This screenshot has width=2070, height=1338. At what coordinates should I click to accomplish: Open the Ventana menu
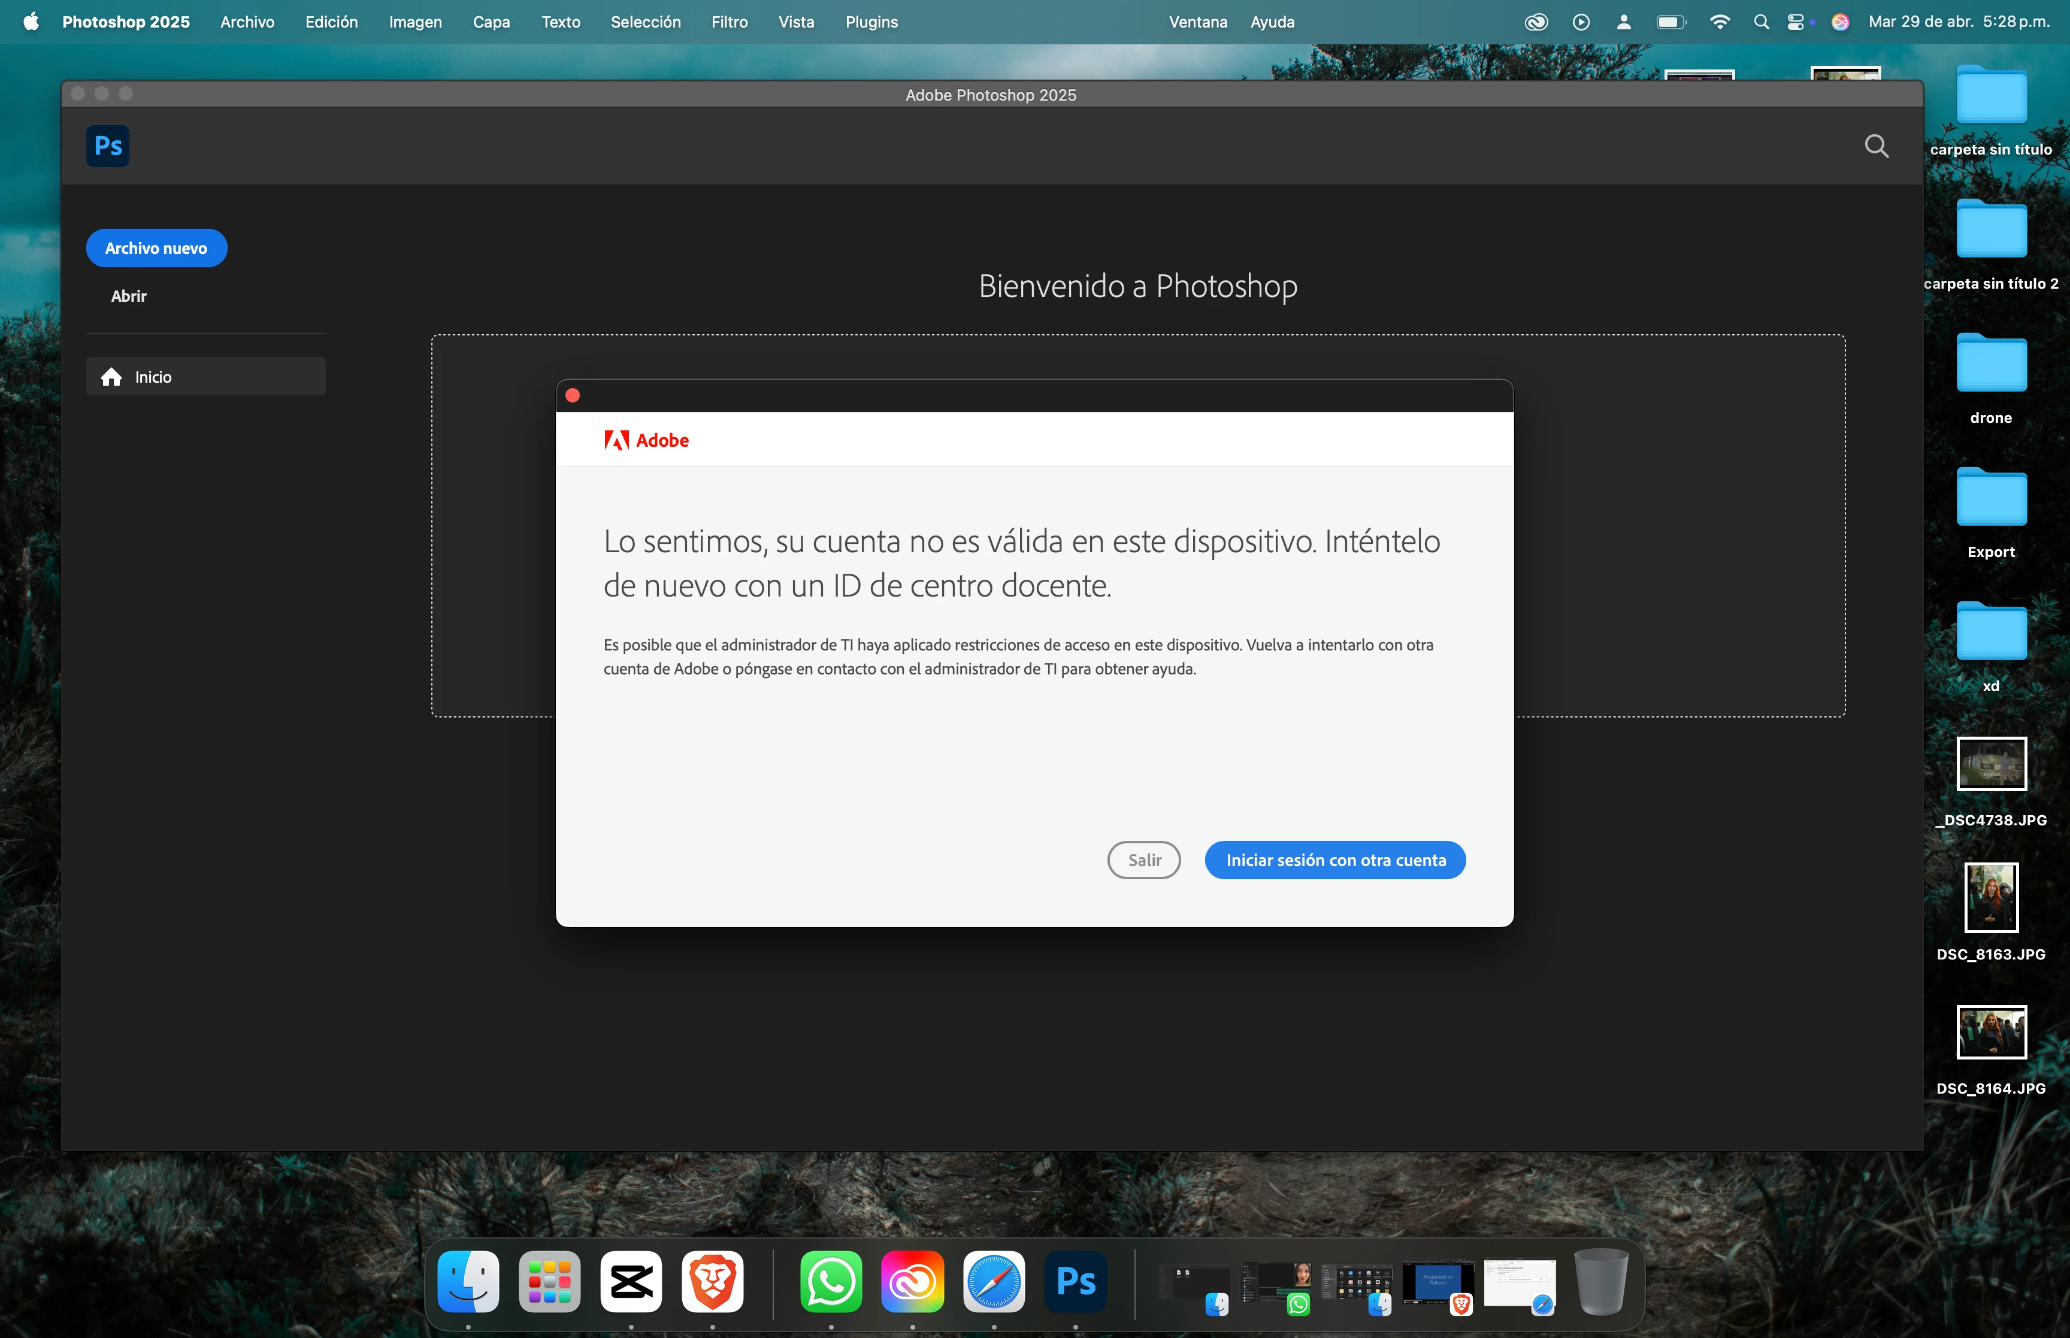(x=1197, y=23)
